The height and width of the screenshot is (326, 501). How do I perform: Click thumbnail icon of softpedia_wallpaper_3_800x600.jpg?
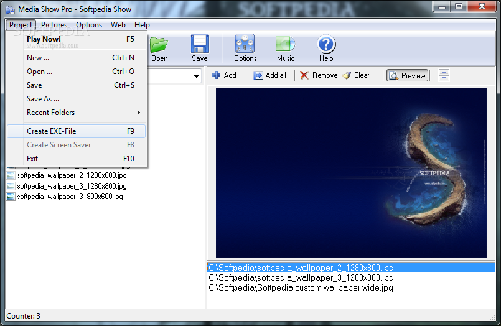(11, 197)
